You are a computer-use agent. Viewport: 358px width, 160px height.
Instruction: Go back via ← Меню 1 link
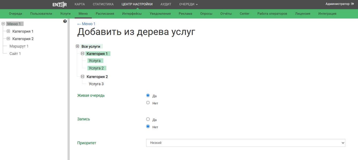(86, 24)
